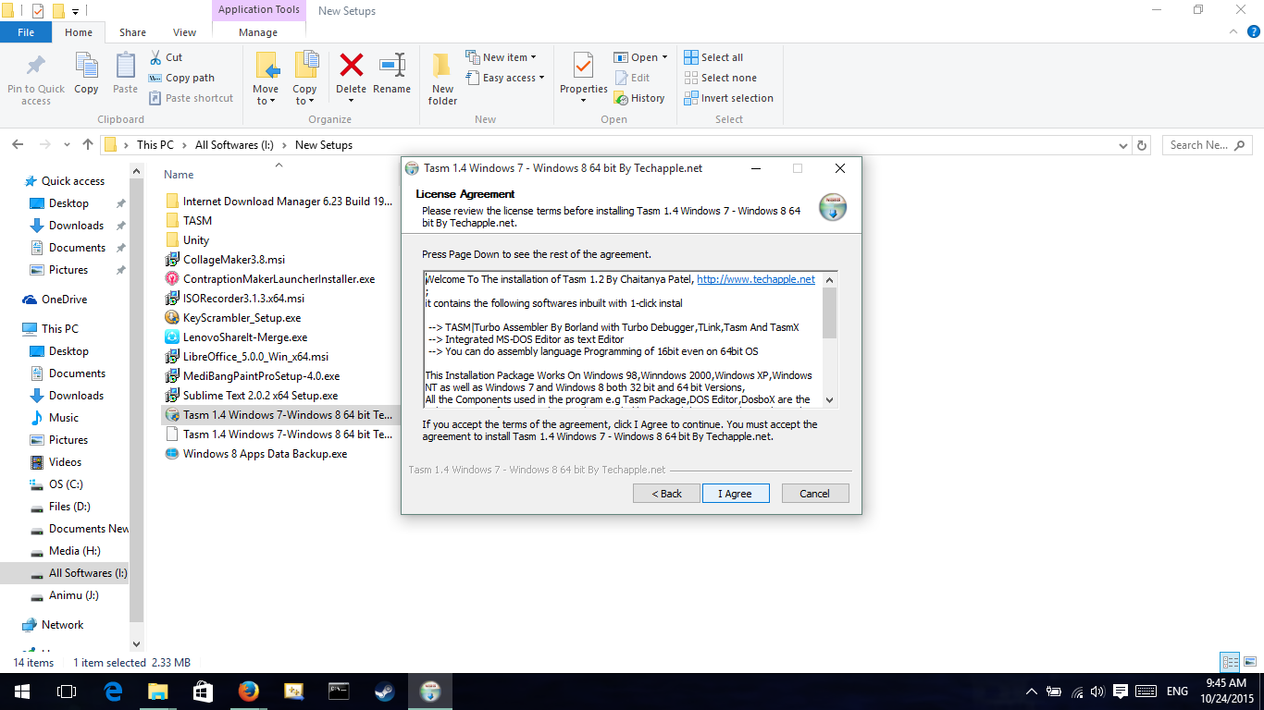Image resolution: width=1264 pixels, height=710 pixels.
Task: Open Properties using the ribbon icon
Action: tap(583, 74)
